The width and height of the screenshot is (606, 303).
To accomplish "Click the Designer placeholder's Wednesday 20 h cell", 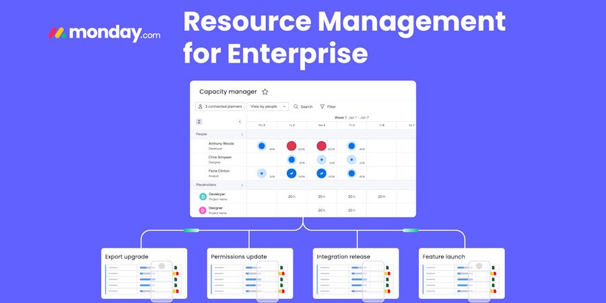I will (321, 210).
